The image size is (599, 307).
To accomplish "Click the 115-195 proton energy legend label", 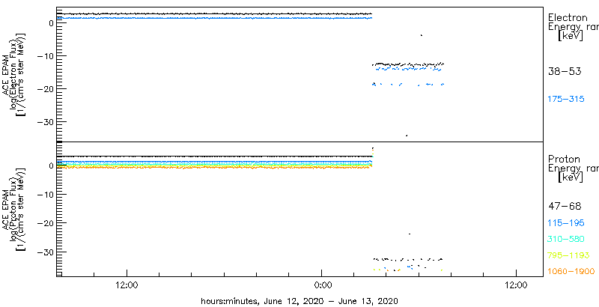I will (x=566, y=223).
